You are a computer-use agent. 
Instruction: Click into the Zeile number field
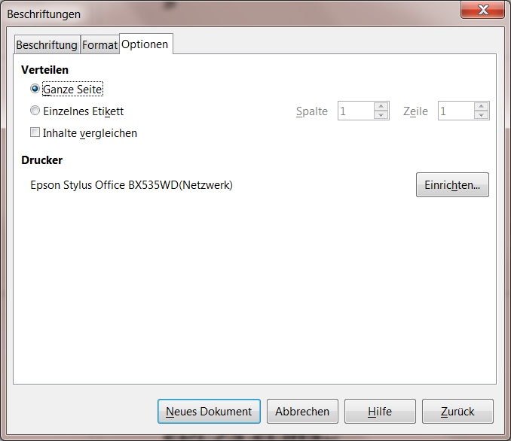coord(456,111)
